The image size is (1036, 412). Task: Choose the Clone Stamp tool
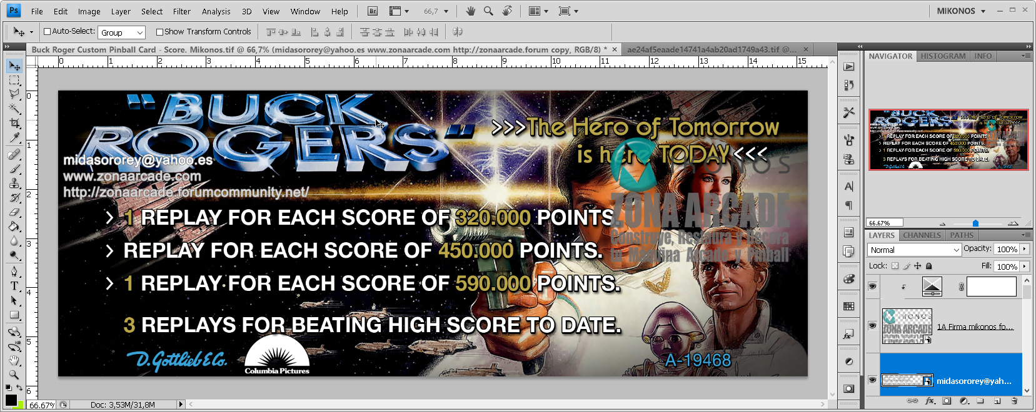click(x=14, y=184)
